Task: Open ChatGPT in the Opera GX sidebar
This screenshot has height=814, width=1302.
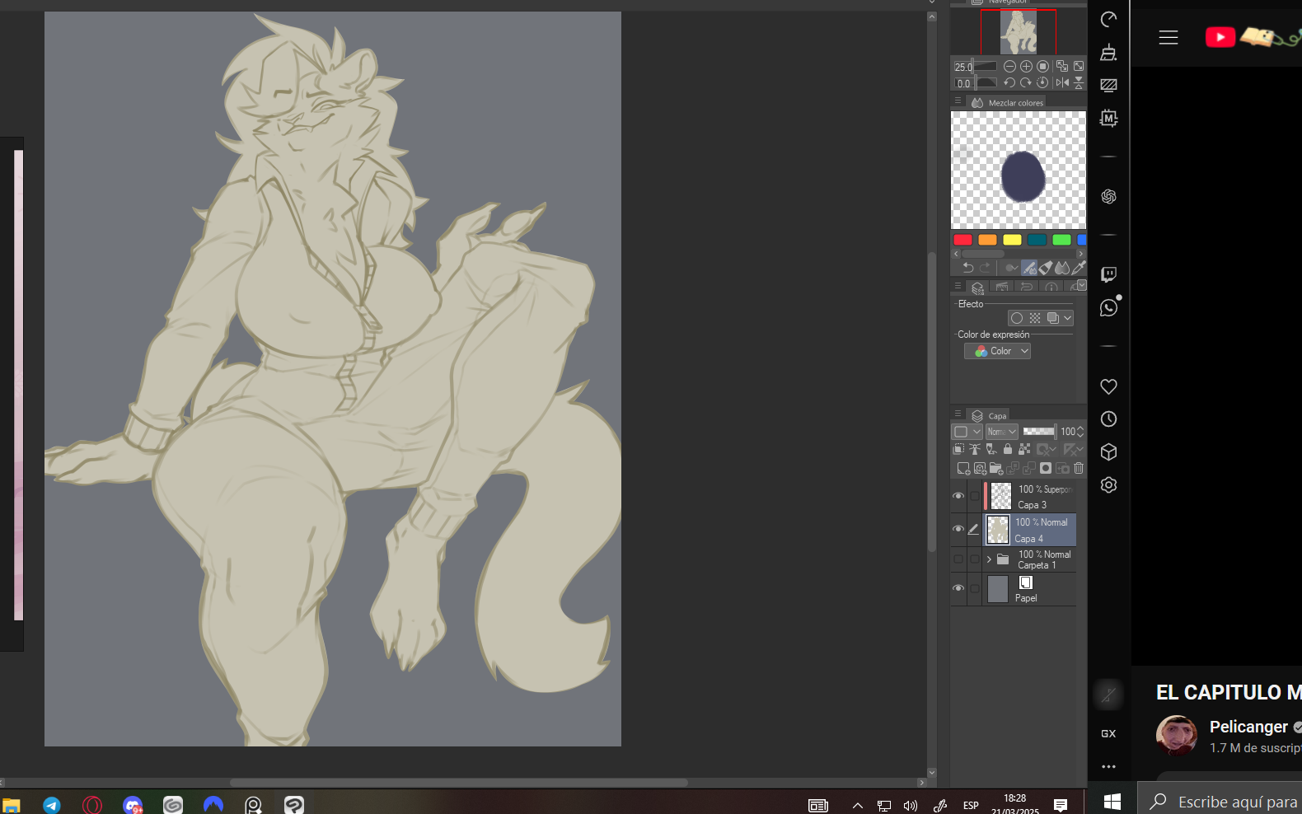Action: tap(1109, 196)
